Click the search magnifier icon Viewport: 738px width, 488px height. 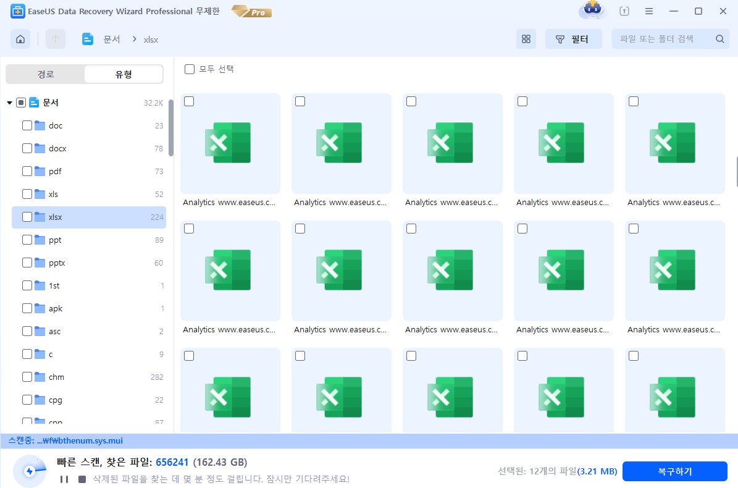click(719, 39)
